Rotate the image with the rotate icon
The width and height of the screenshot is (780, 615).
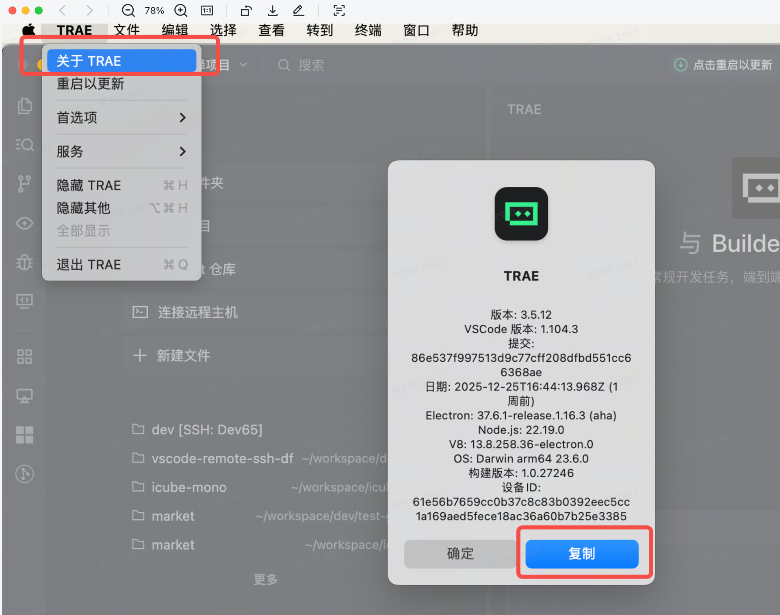pyautogui.click(x=246, y=11)
